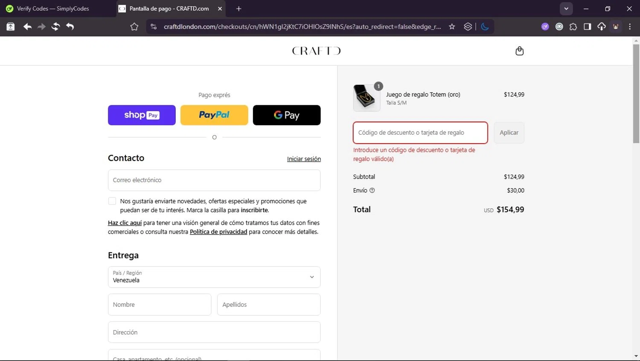Focus the discount code input field

420,133
